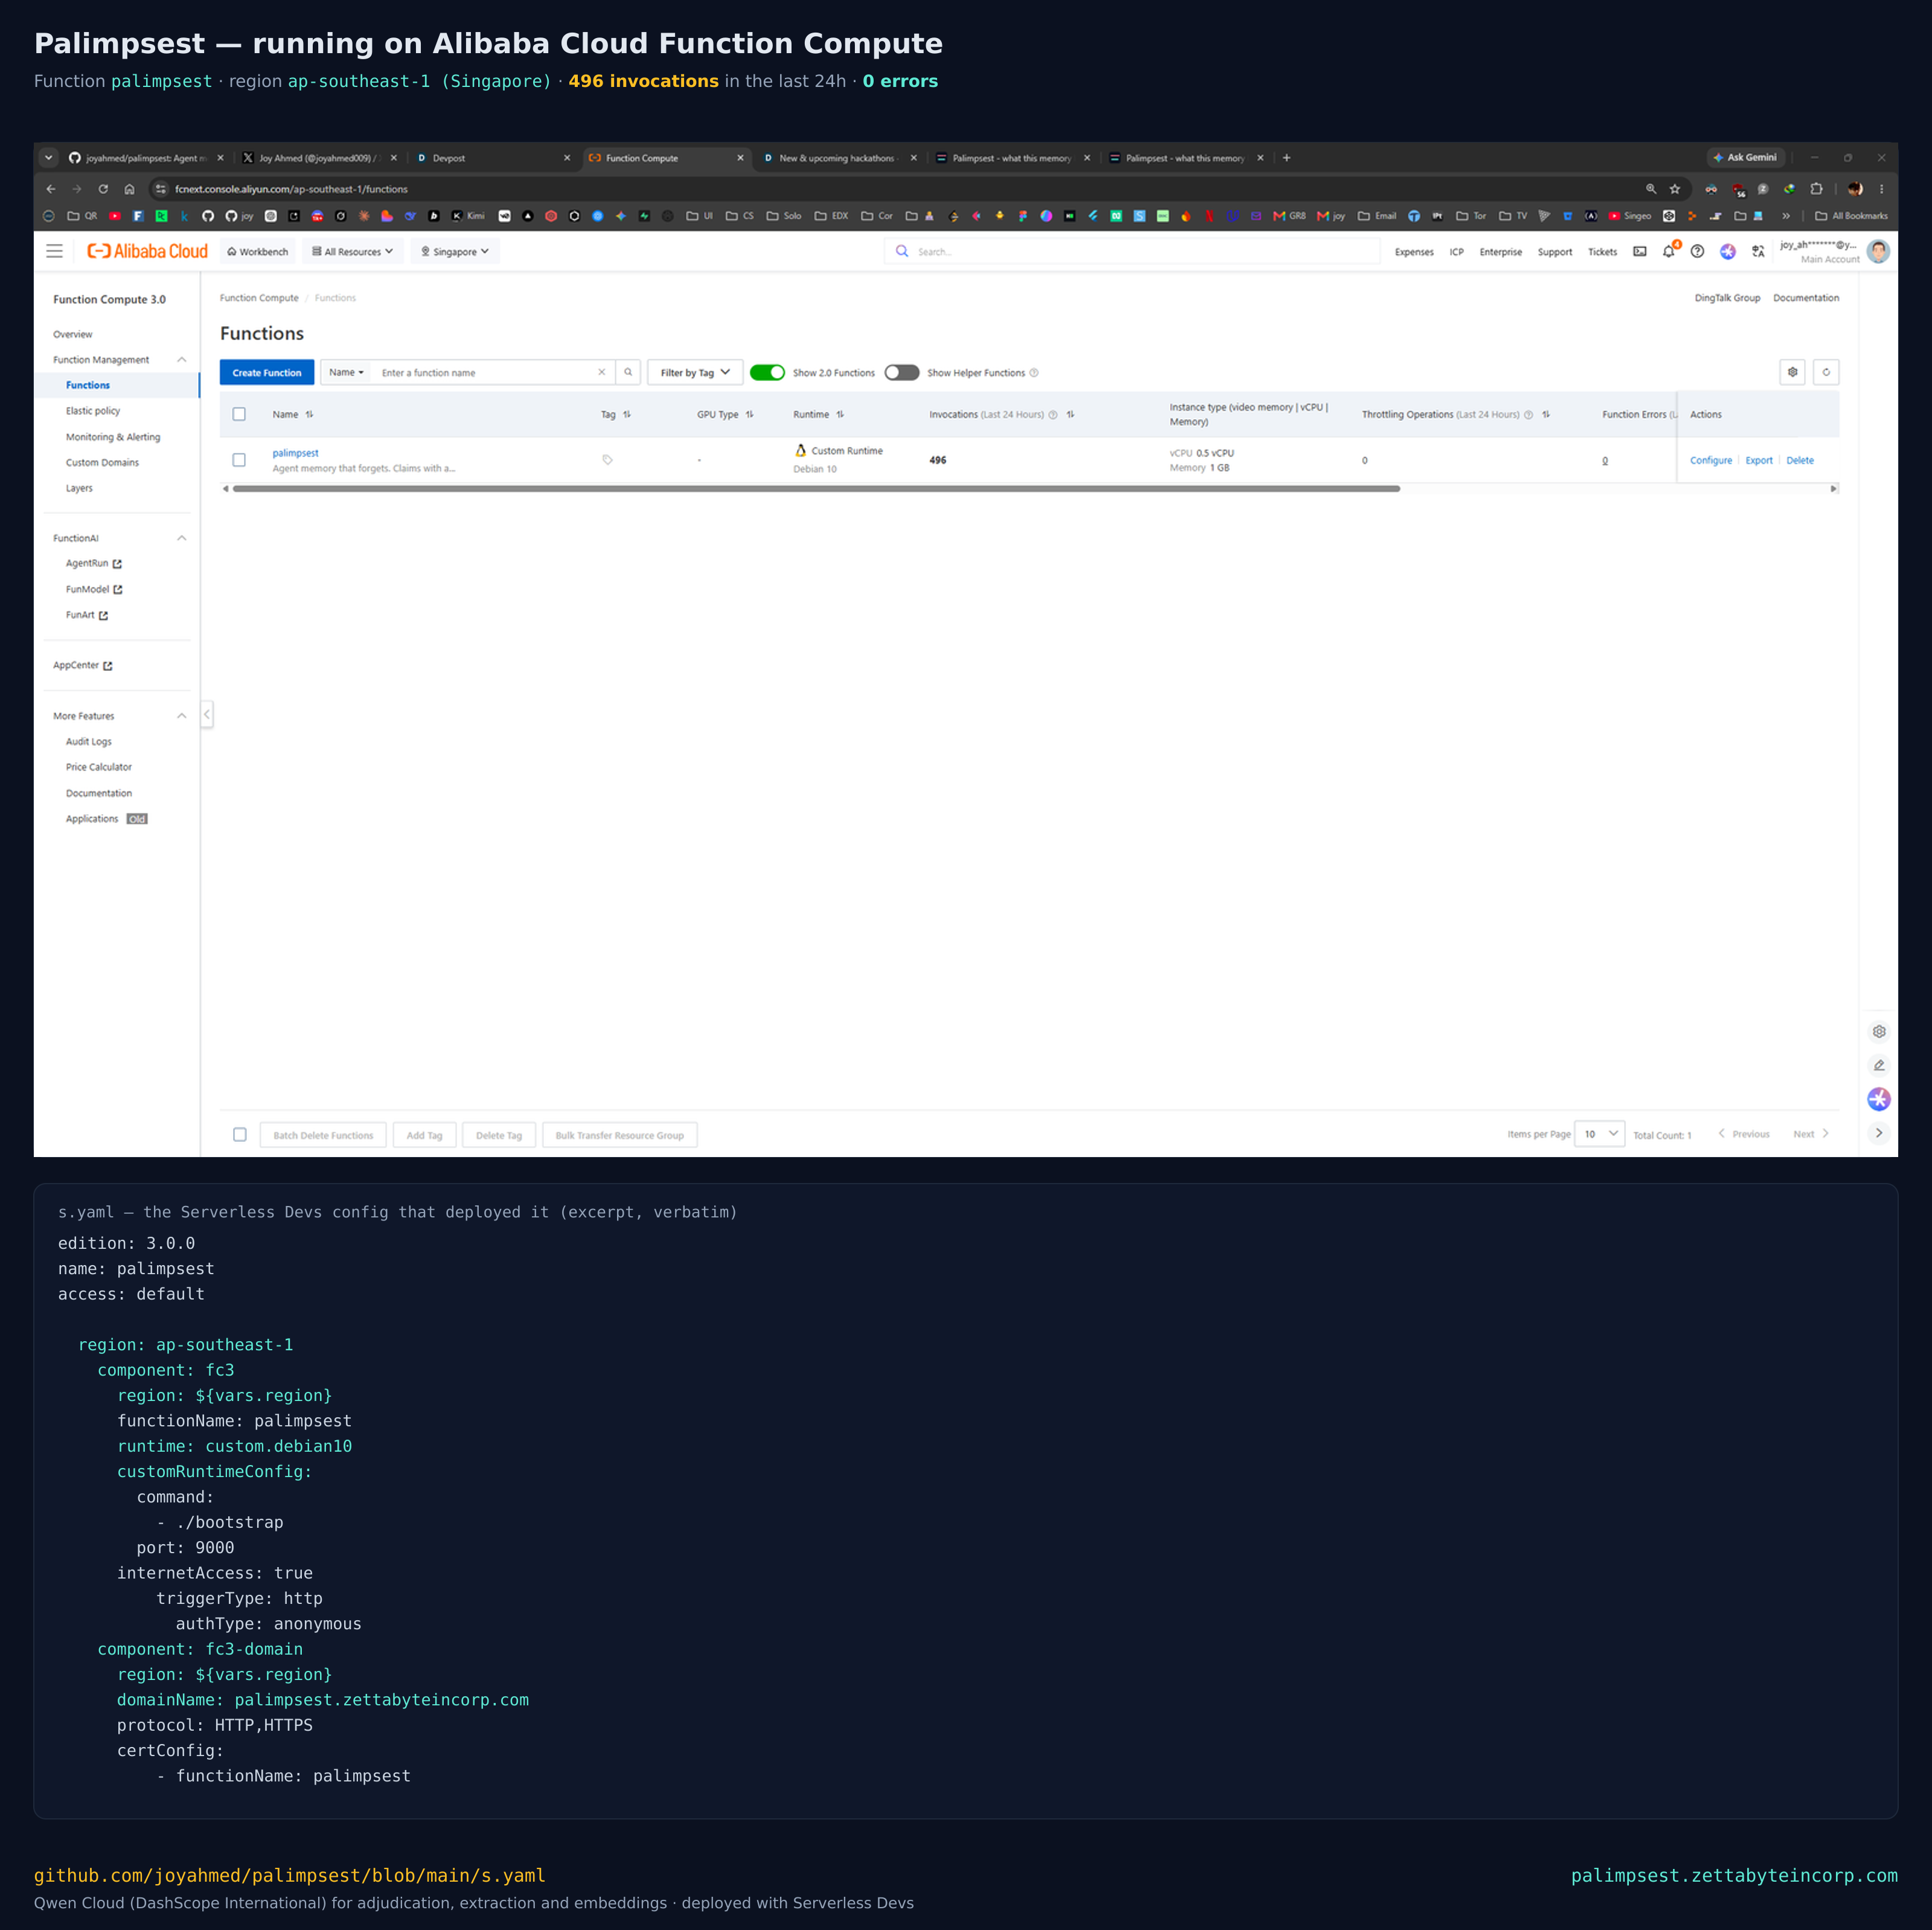Viewport: 1932px width, 1930px height.
Task: Refresh the functions list
Action: click(1826, 372)
